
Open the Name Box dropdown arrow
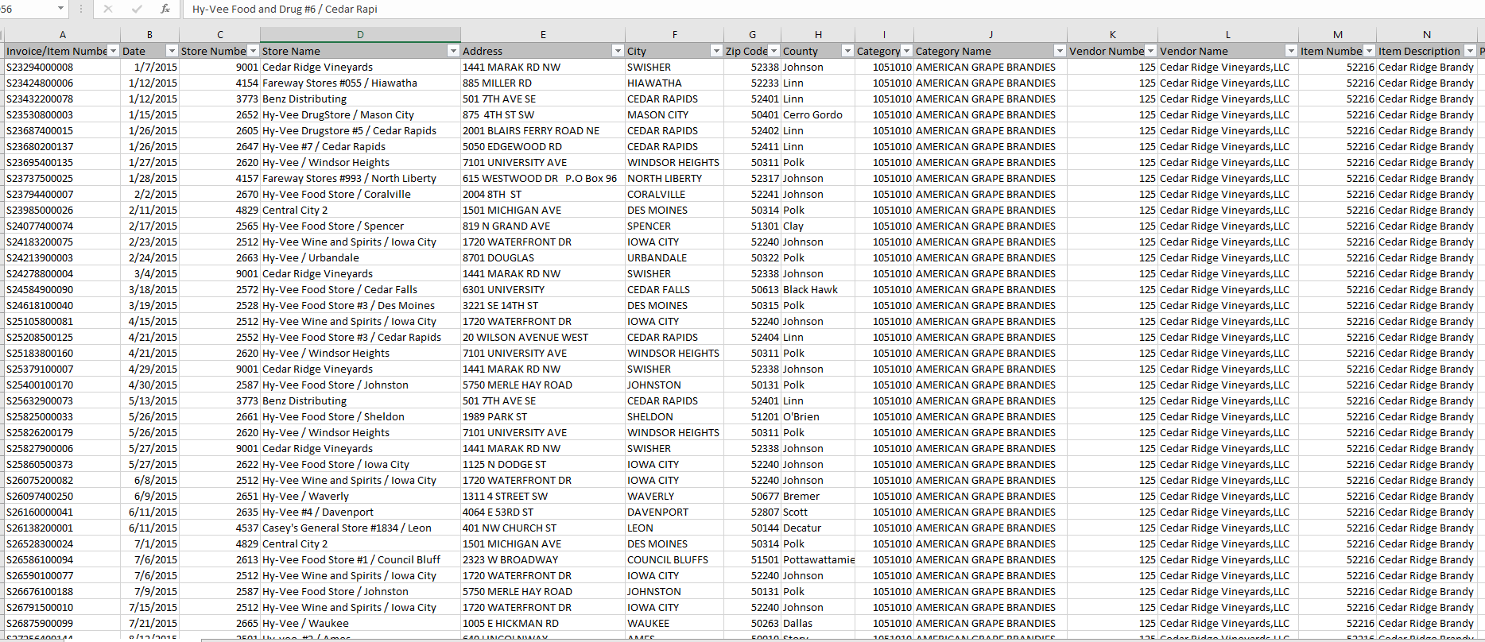tap(60, 9)
